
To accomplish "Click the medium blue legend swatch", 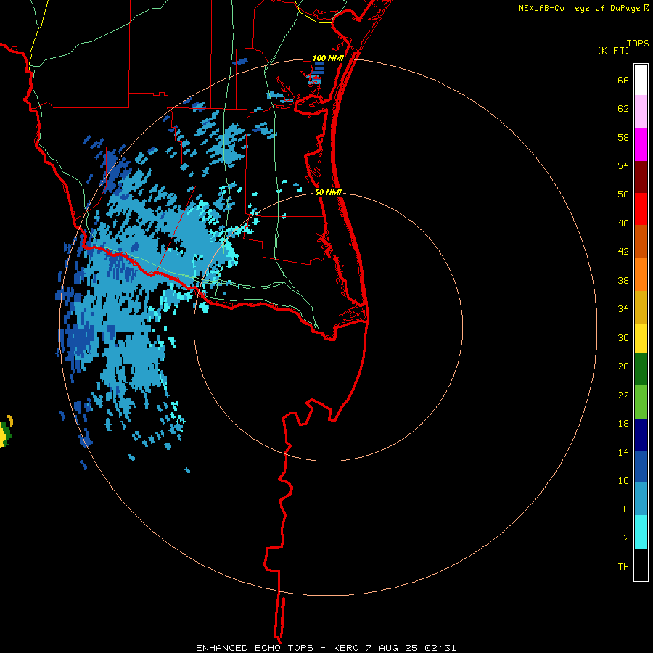I will (x=641, y=467).
